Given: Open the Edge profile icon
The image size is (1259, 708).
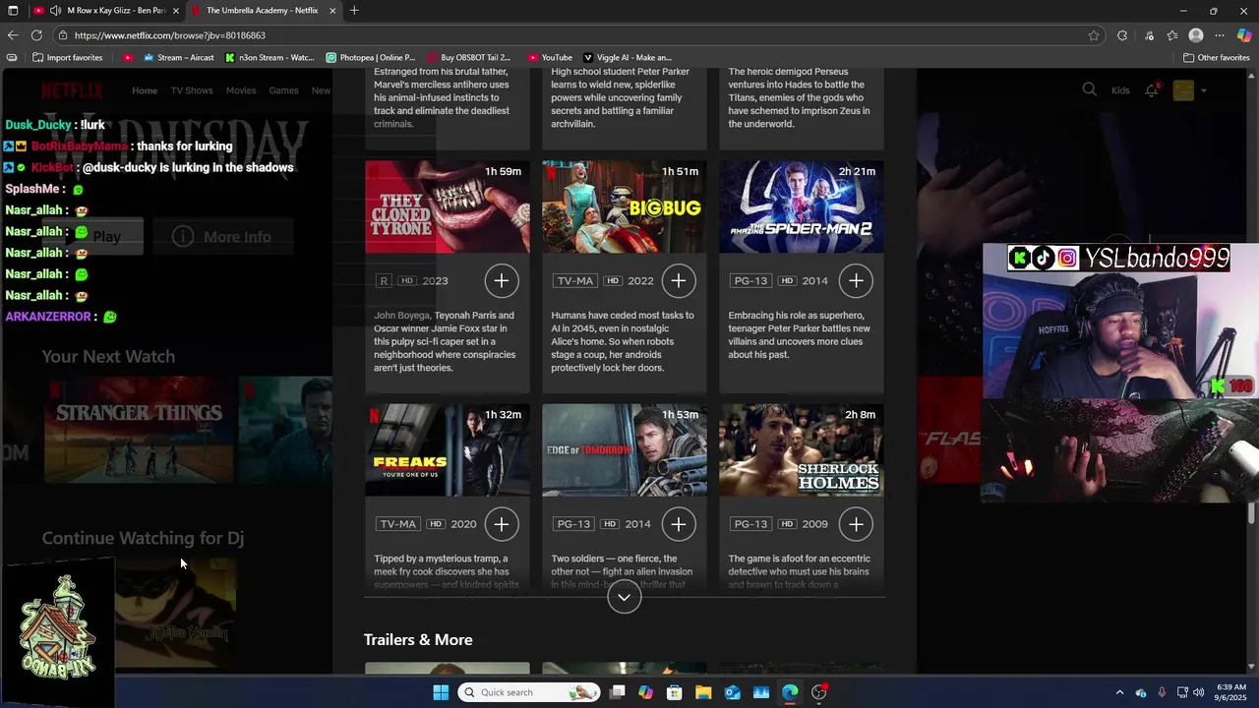Looking at the screenshot, I should 1196,35.
